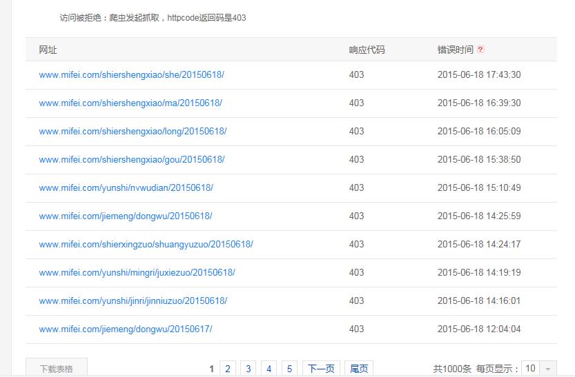The width and height of the screenshot is (575, 377).
Task: Click 尾页 last page button
Action: coord(359,369)
